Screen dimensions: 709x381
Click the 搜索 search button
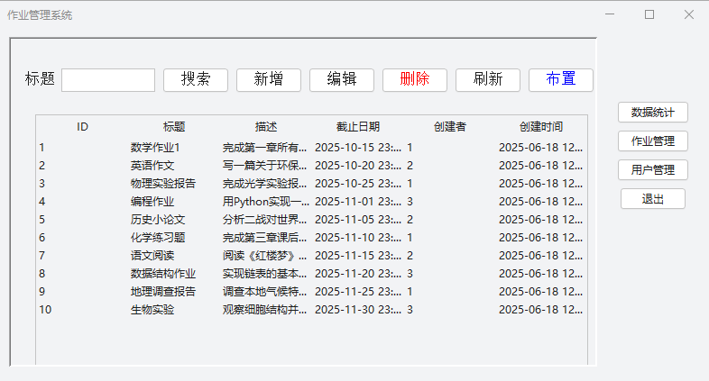(196, 80)
